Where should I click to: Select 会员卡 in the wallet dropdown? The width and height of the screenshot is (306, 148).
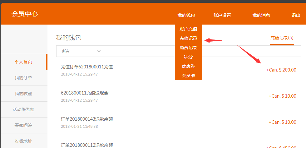188,76
